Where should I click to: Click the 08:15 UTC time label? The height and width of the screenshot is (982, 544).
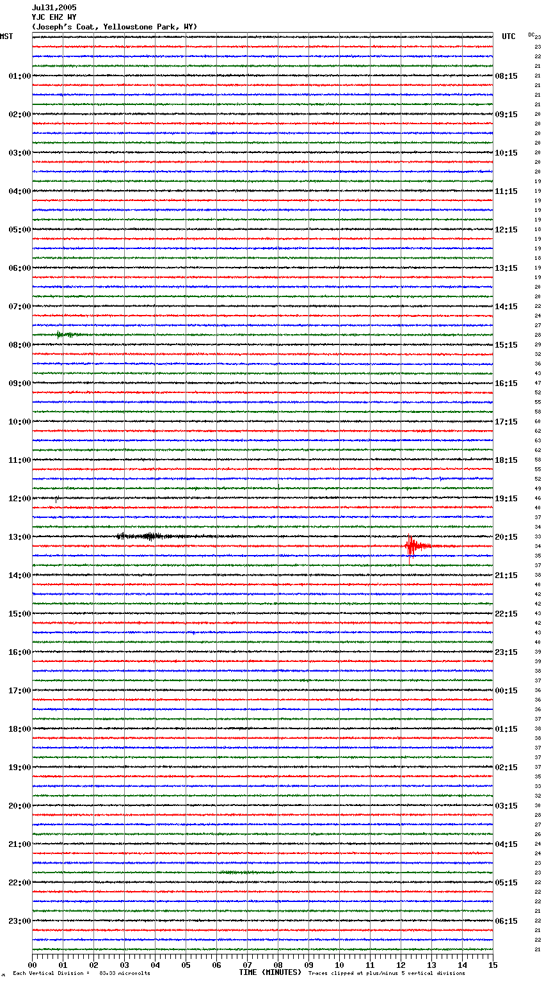[x=506, y=76]
